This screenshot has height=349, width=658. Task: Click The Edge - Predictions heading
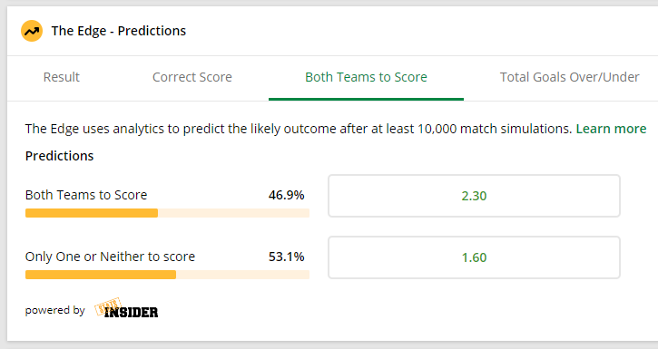pos(119,31)
